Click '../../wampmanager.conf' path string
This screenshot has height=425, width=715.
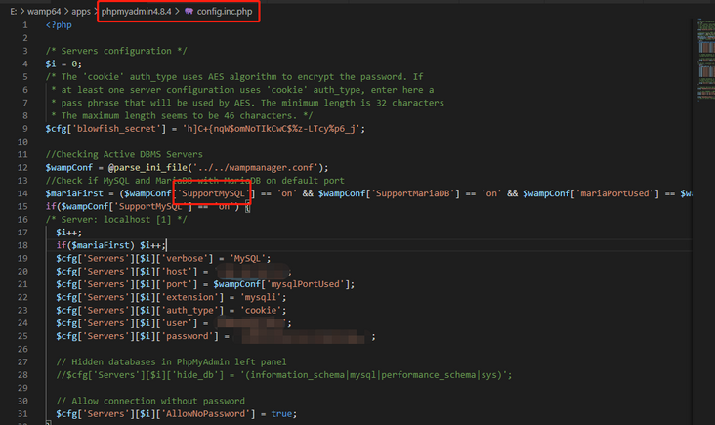click(x=255, y=167)
